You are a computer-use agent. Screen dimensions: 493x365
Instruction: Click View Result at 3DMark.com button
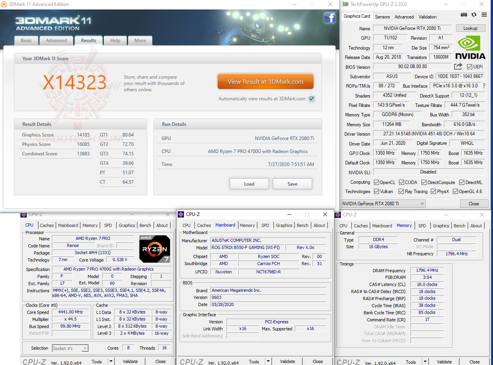265,82
